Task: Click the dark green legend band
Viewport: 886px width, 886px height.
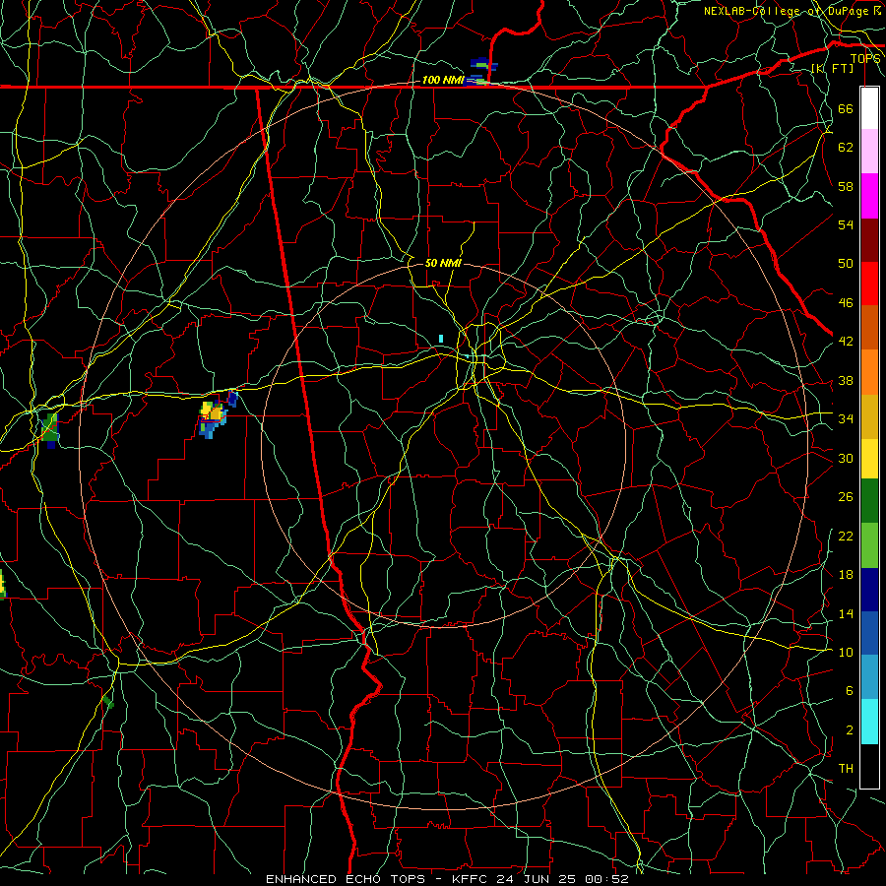Action: (x=869, y=501)
